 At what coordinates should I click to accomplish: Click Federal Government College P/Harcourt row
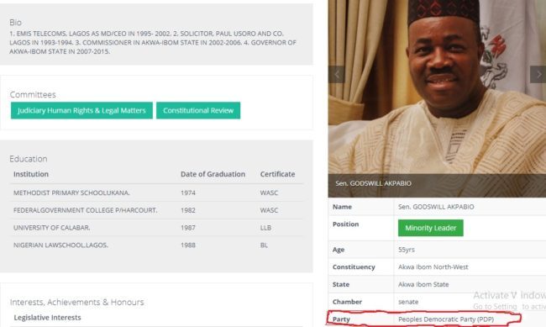[157, 210]
